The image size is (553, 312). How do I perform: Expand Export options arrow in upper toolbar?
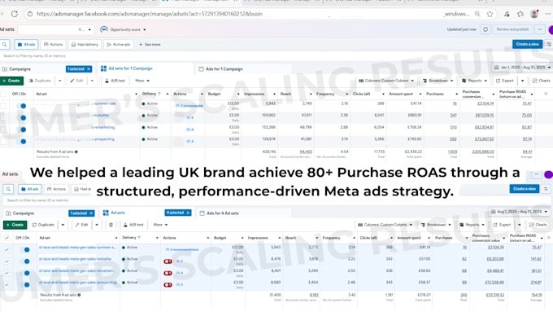(522, 81)
